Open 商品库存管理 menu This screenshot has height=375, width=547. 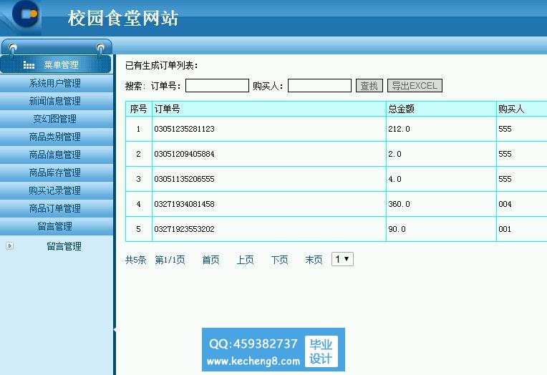[x=55, y=172]
